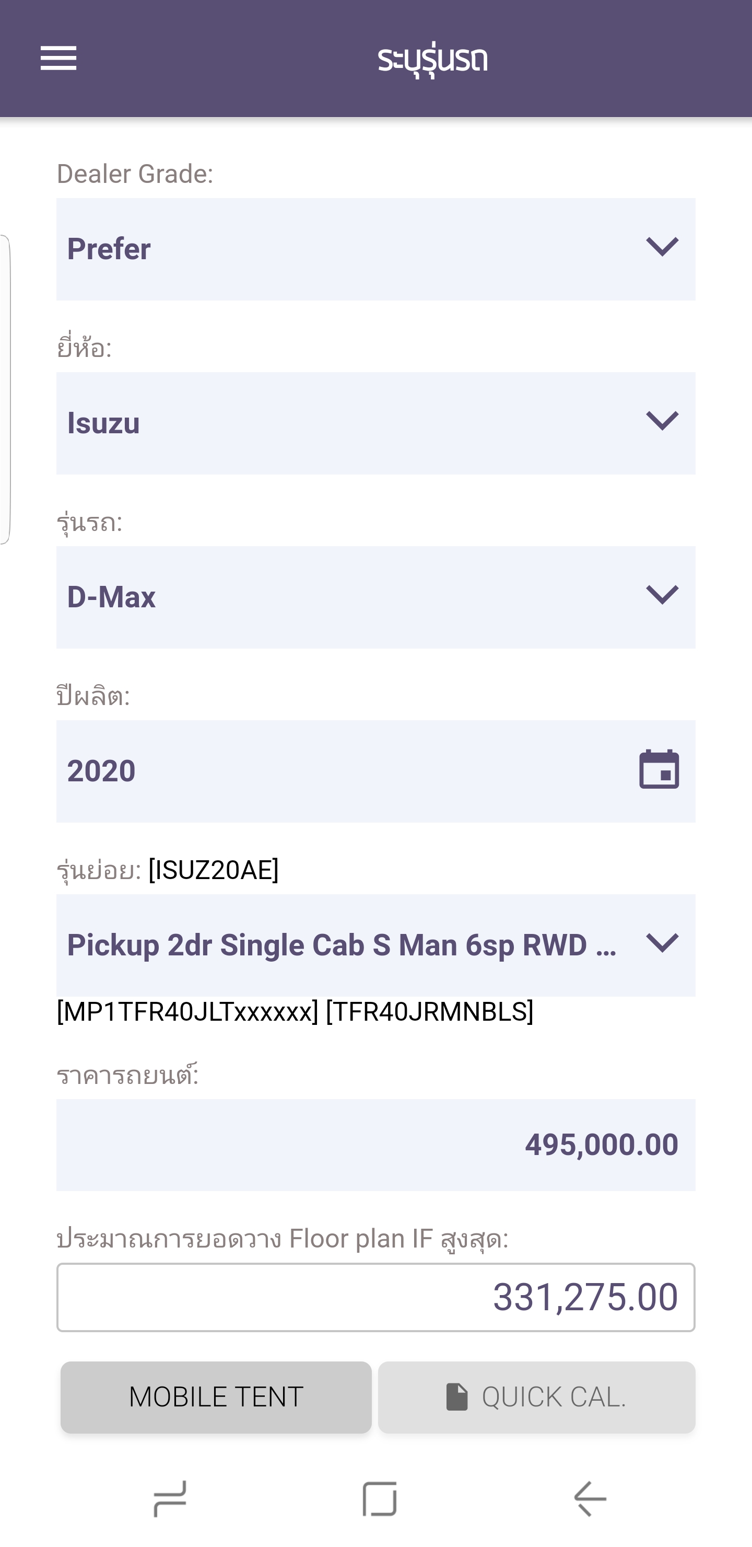The image size is (752, 1547).
Task: Open the model dropdown showing D-Max
Action: pyautogui.click(x=348, y=597)
